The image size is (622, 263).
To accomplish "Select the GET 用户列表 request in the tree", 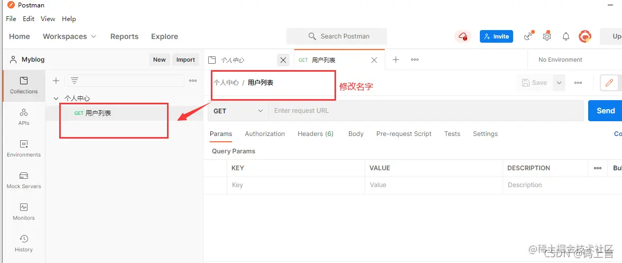I will pyautogui.click(x=124, y=113).
